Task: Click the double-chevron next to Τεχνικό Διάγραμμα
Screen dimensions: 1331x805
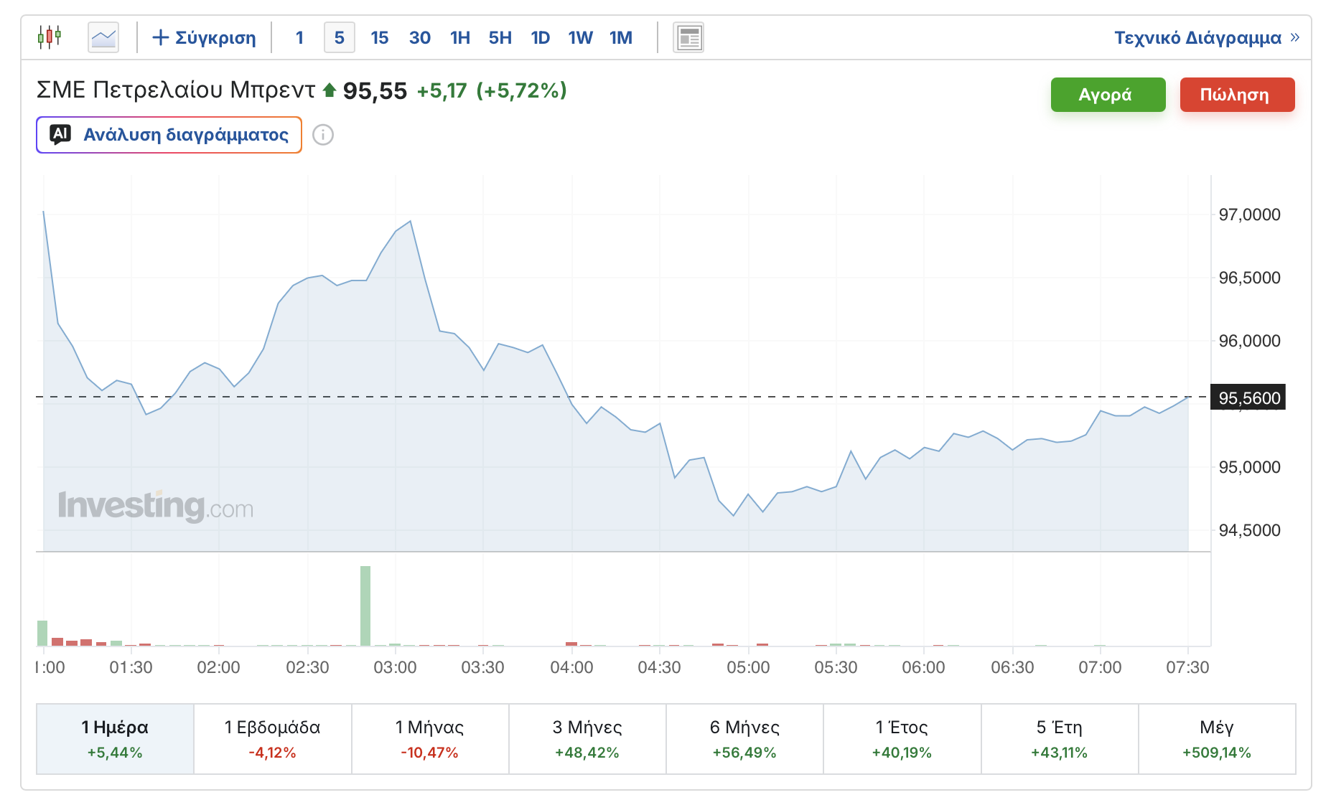Action: [1294, 37]
